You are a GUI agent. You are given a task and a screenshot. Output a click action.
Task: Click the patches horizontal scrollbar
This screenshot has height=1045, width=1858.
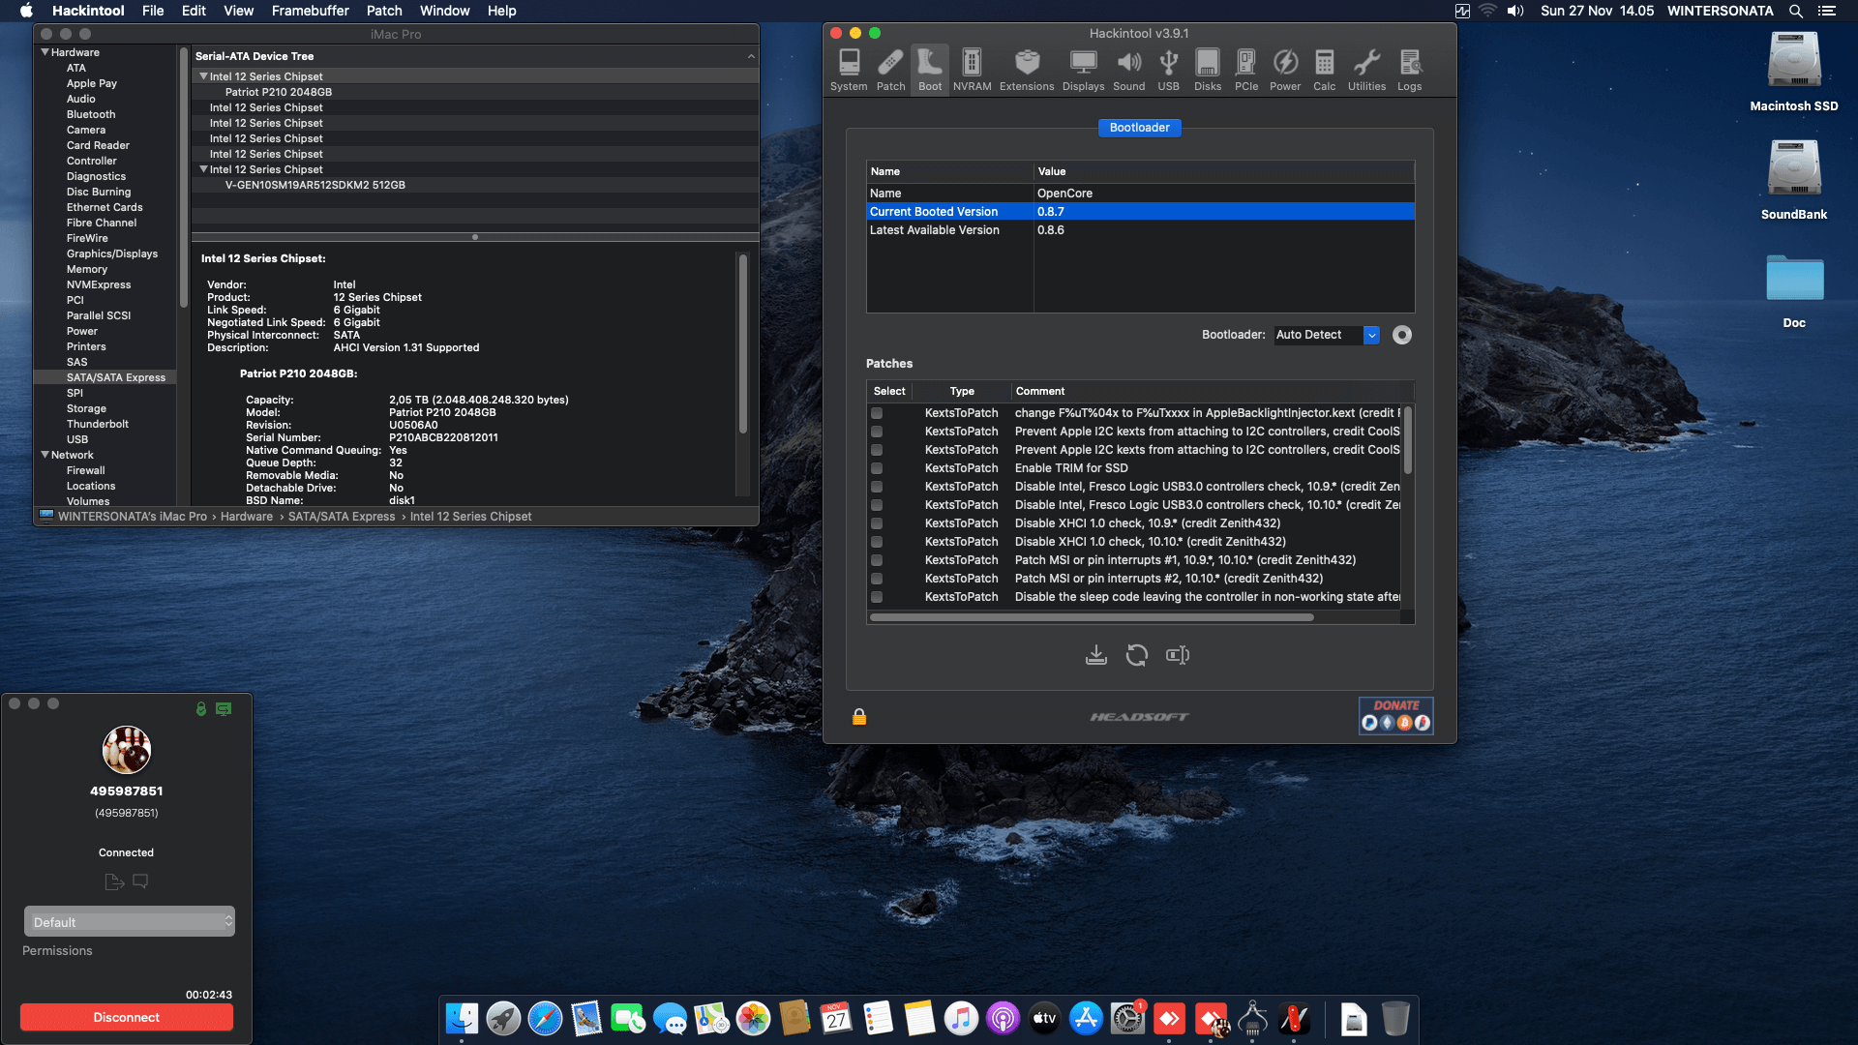pyautogui.click(x=1091, y=617)
